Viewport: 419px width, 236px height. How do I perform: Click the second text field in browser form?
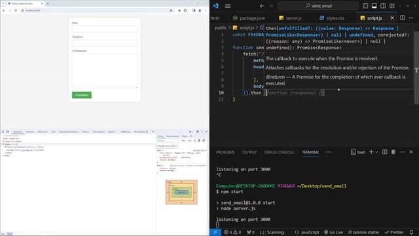coord(105,43)
